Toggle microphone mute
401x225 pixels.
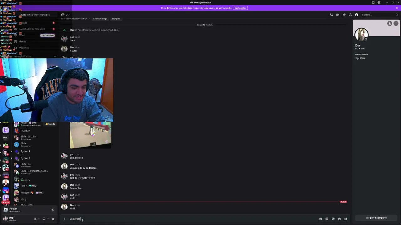tap(35, 219)
